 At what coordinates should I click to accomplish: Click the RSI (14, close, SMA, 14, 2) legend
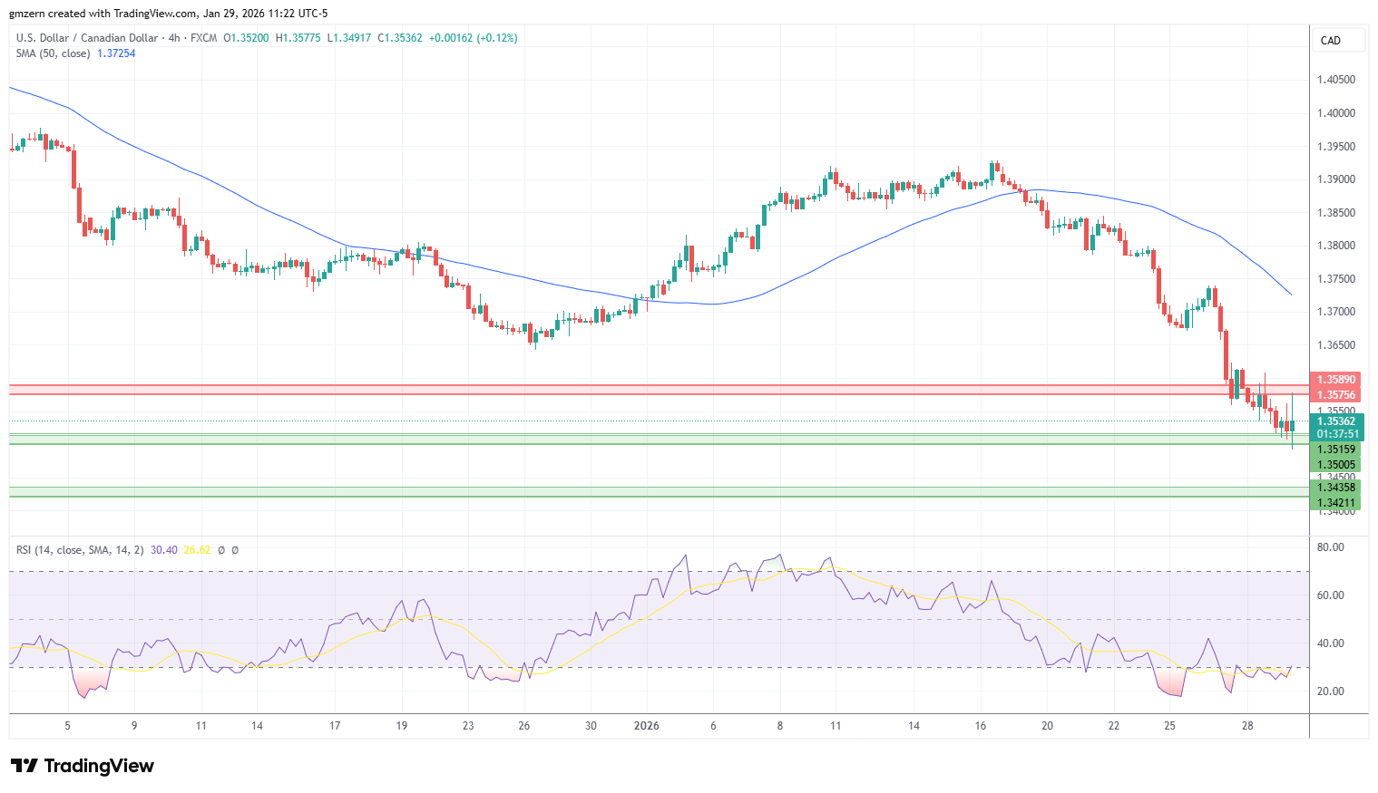80,550
